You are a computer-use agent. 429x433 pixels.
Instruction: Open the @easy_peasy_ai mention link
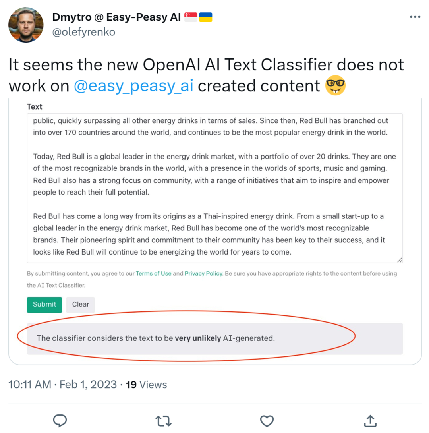point(133,85)
